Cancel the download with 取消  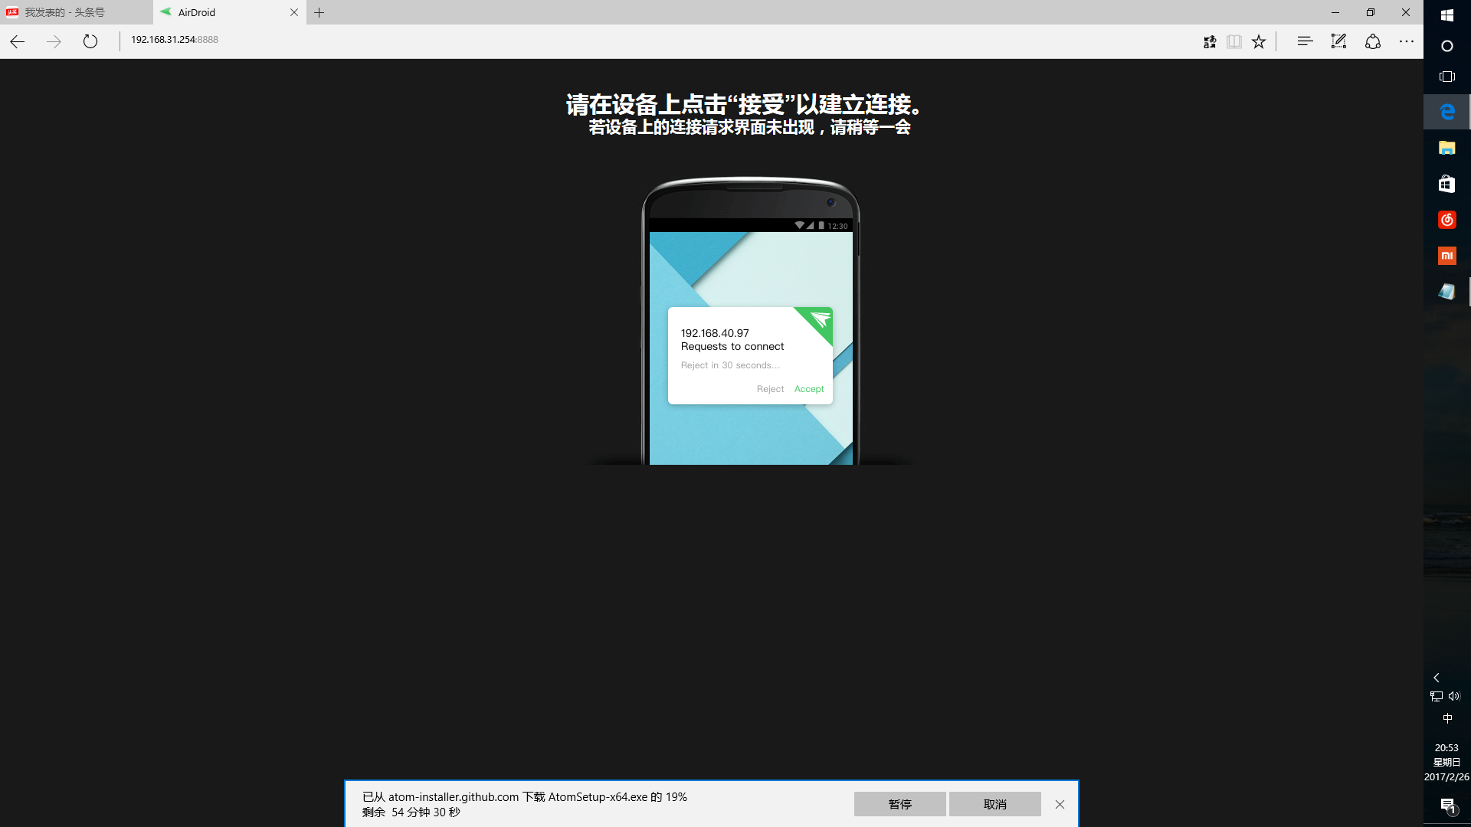(x=995, y=804)
